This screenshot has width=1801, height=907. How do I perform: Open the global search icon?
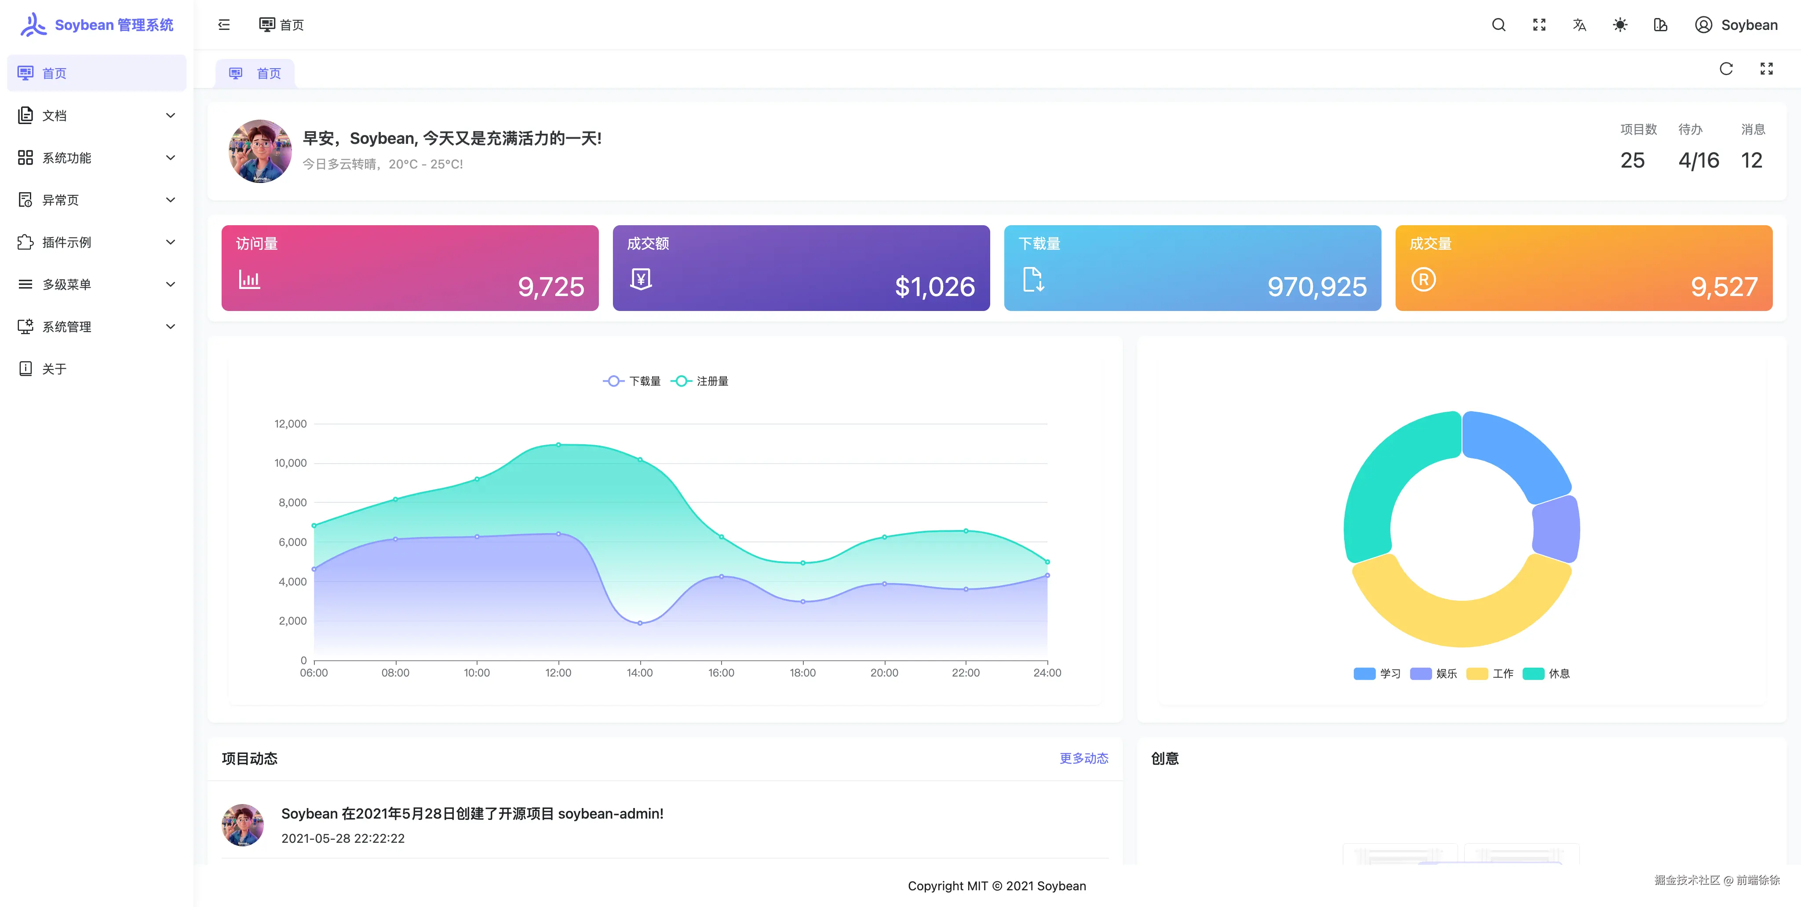click(x=1498, y=25)
